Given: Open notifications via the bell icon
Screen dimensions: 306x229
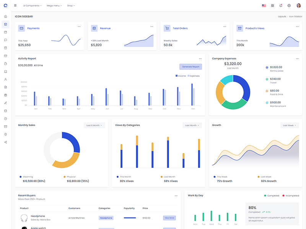Looking at the screenshot, I should [281, 6].
